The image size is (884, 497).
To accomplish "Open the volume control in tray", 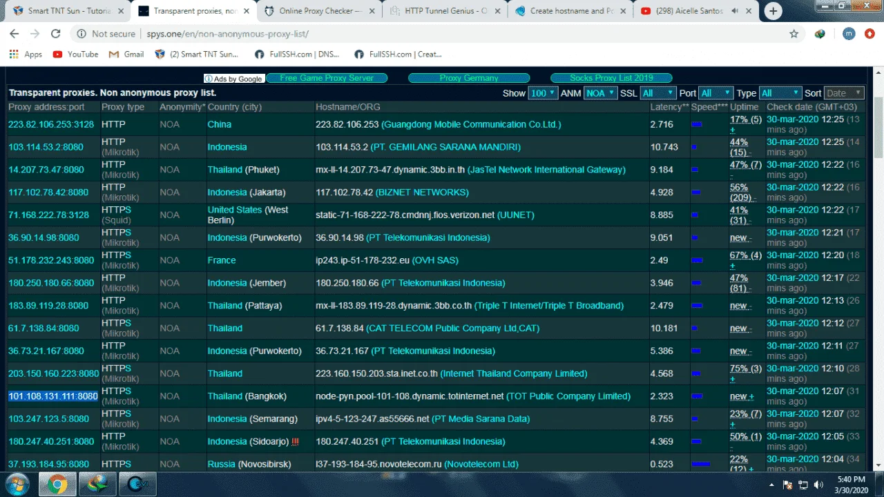I will point(819,485).
